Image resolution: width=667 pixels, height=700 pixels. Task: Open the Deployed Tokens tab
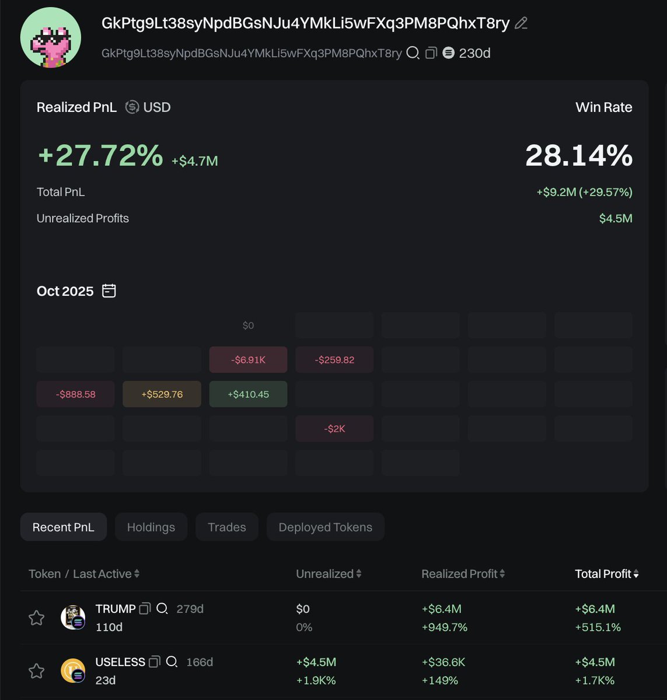[x=325, y=527]
